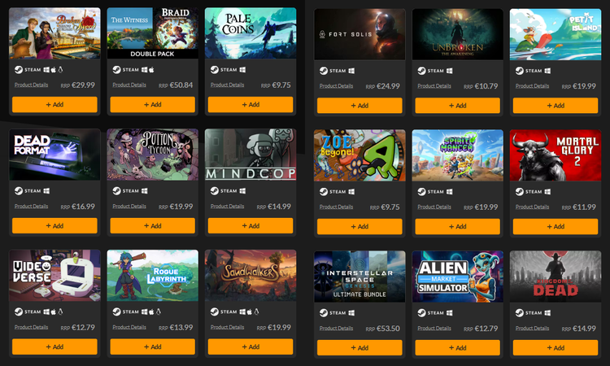Click Linux penguin icon on Sandwalkers card
The height and width of the screenshot is (366, 610).
tap(256, 312)
